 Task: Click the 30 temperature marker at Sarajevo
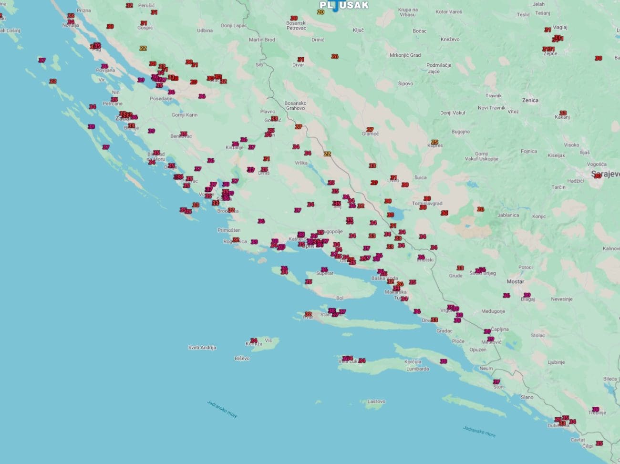coord(597,176)
